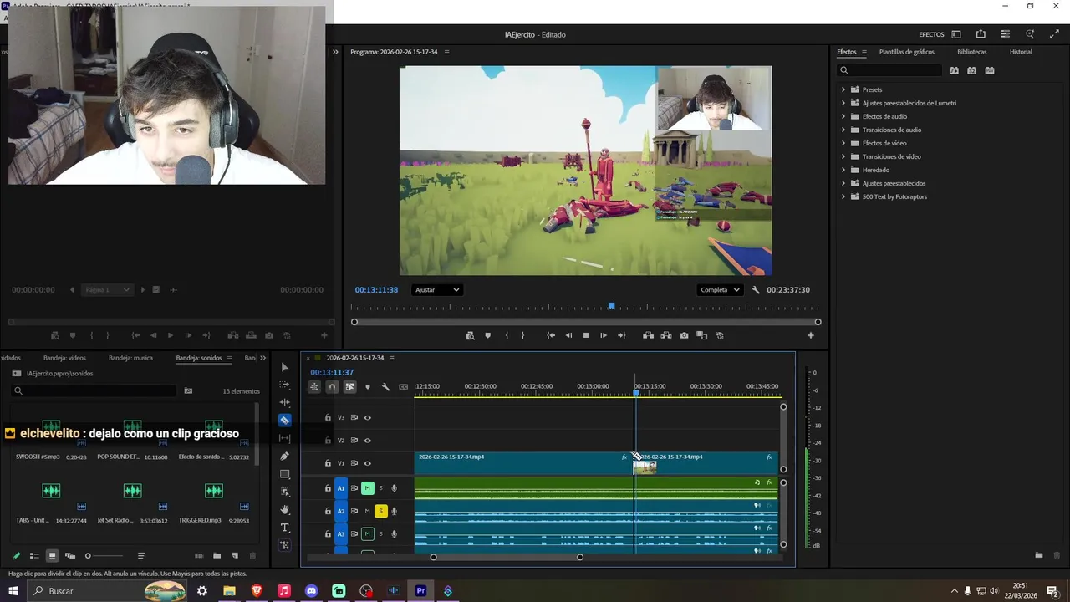Select the Ripple Edit tool
The image size is (1070, 602).
coord(285,402)
